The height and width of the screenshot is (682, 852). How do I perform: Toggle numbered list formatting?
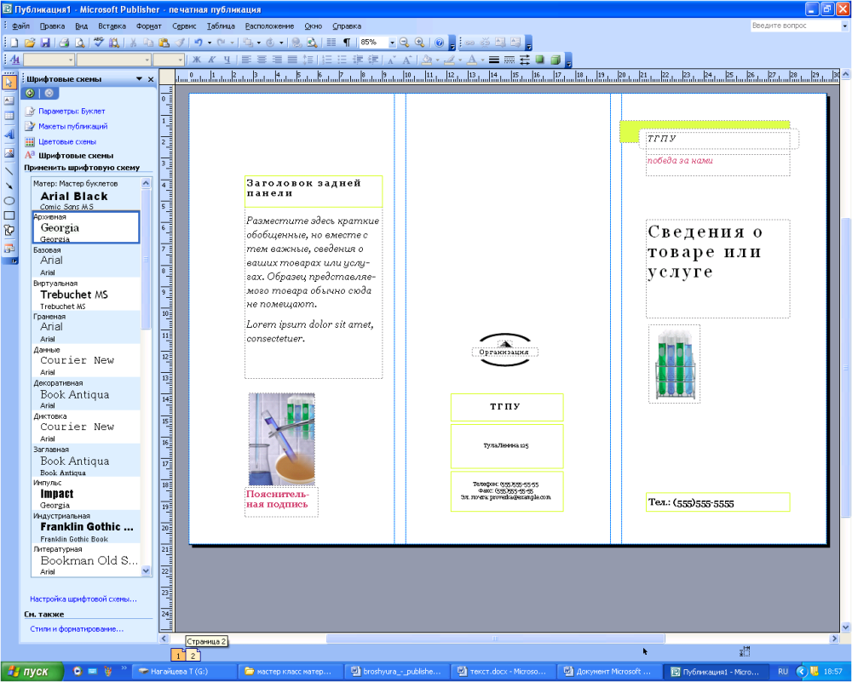[326, 60]
